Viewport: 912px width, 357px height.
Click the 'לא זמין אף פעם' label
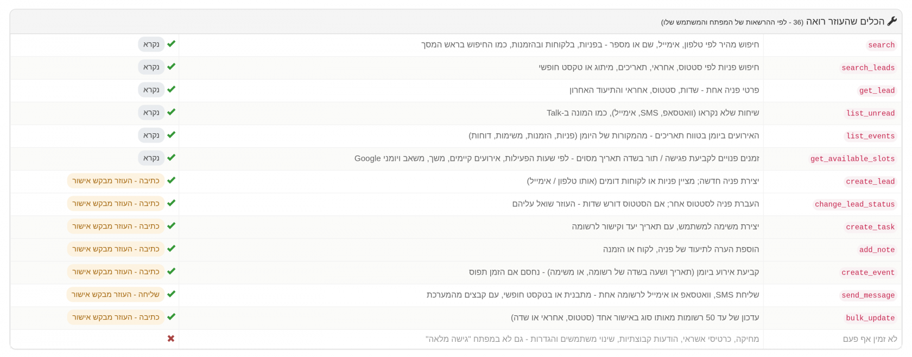[x=870, y=339]
